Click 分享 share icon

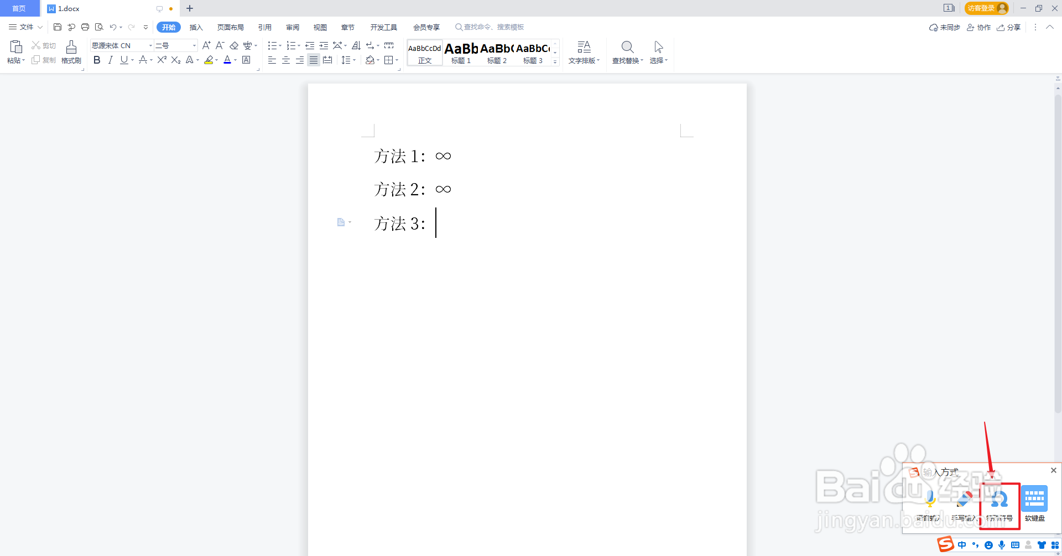pyautogui.click(x=1008, y=27)
